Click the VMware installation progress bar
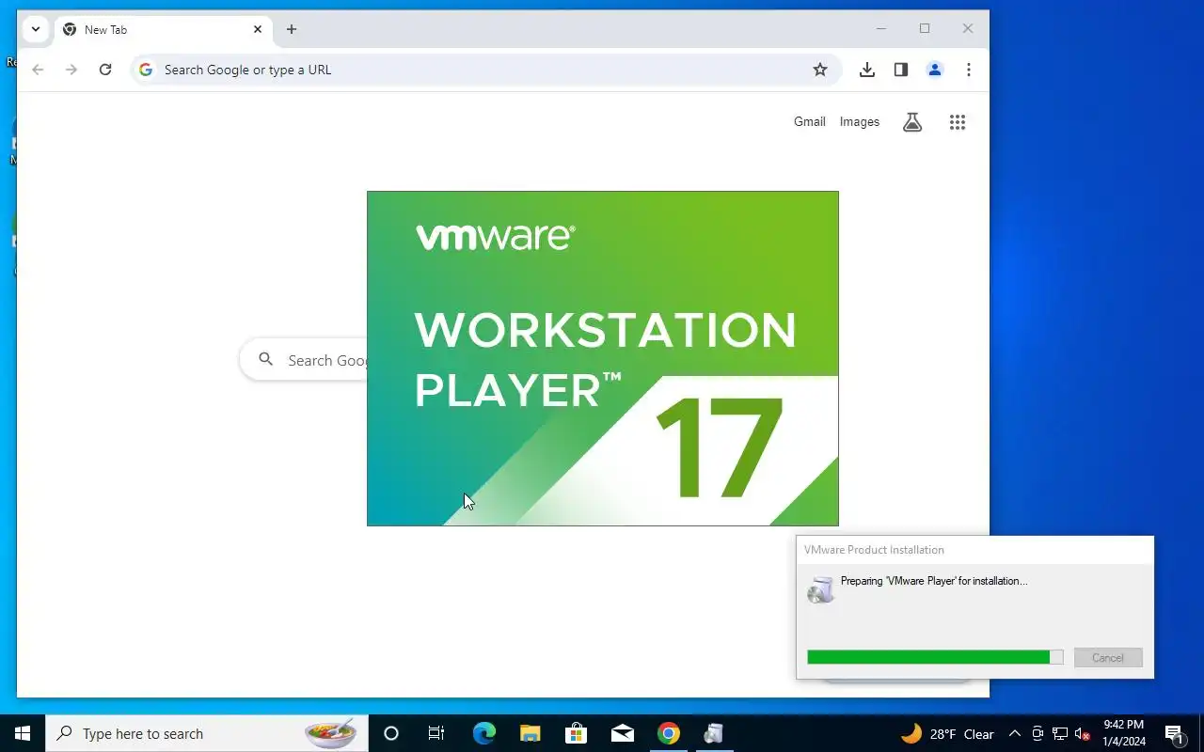This screenshot has height=752, width=1204. point(935,658)
